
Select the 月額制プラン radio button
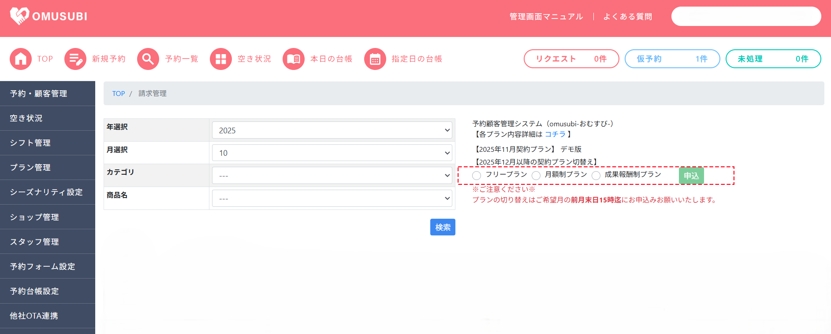click(x=536, y=176)
